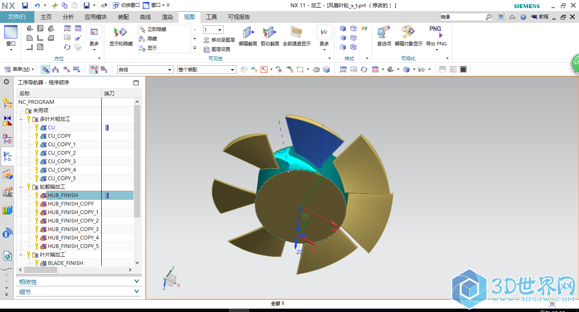Select the dark black background swatch

tap(463, 70)
